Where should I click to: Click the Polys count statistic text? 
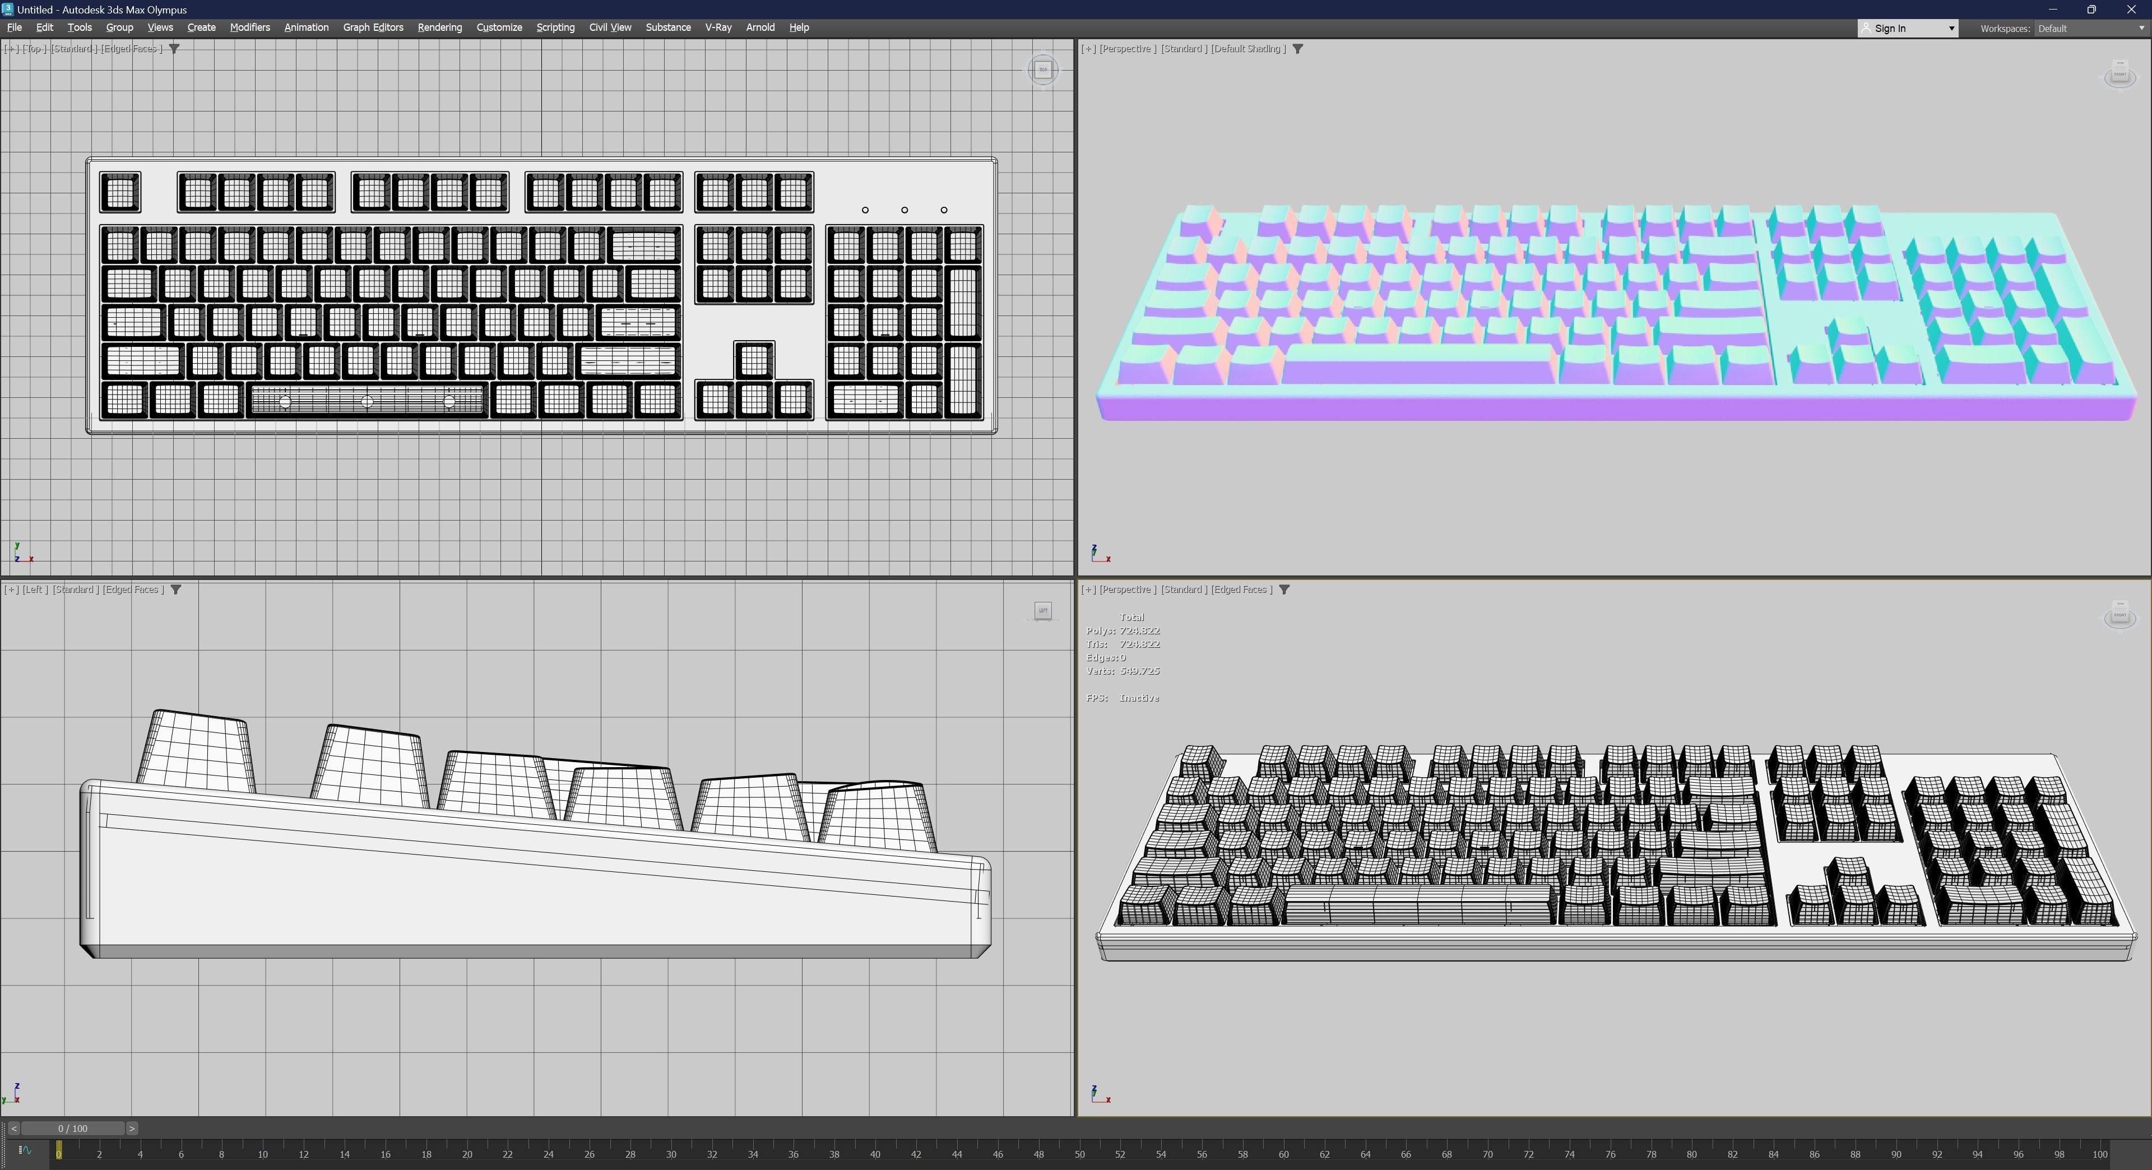[1123, 630]
